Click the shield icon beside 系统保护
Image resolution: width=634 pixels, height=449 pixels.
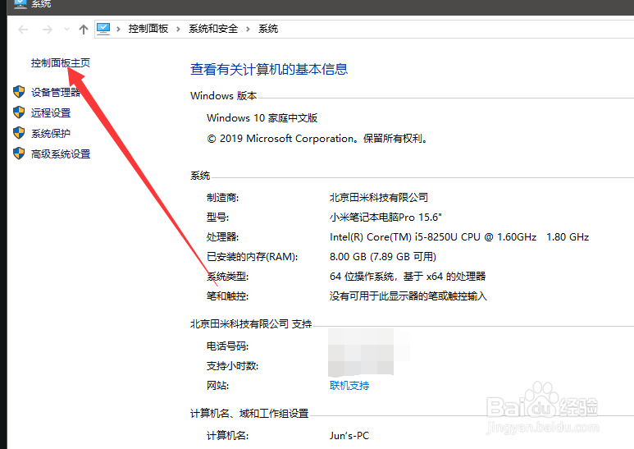[19, 133]
